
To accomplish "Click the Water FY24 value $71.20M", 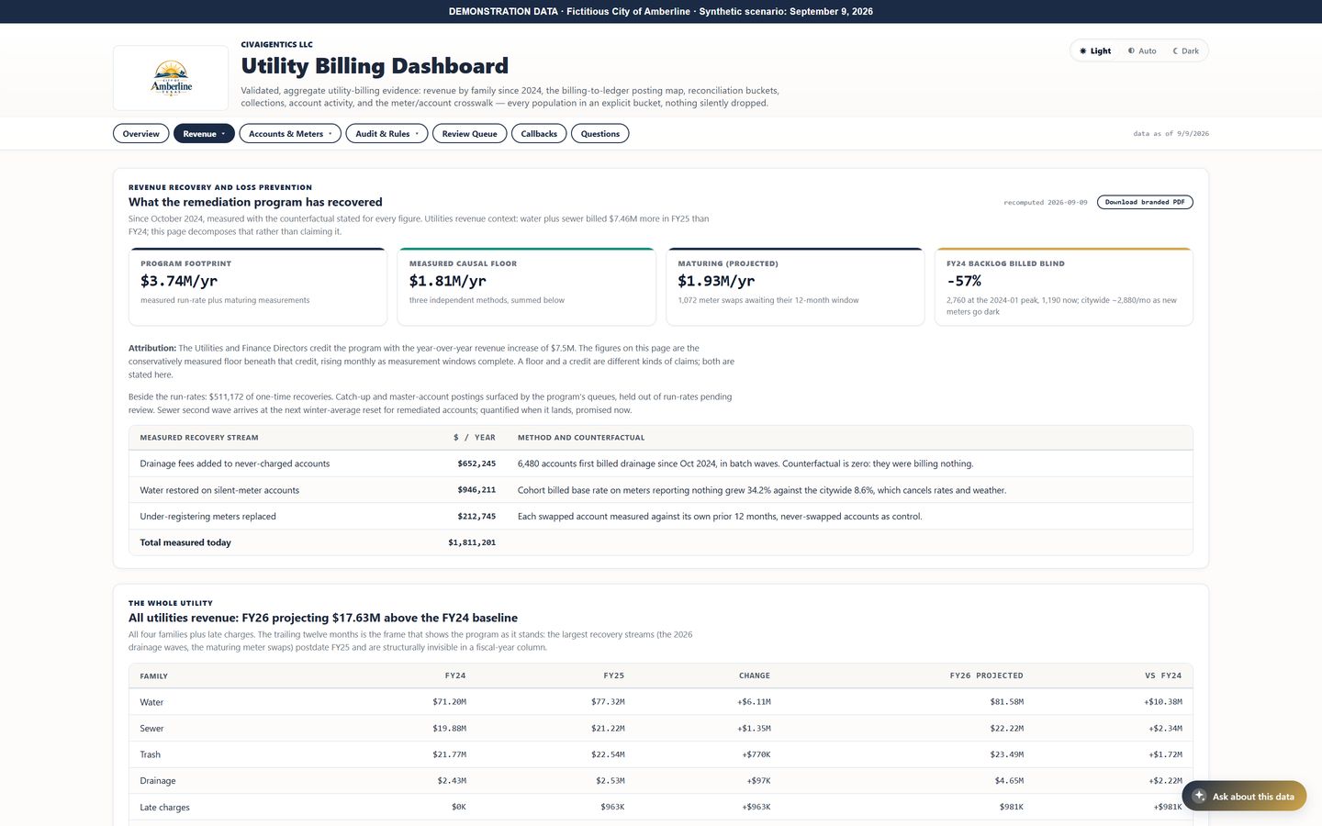I will [x=449, y=702].
